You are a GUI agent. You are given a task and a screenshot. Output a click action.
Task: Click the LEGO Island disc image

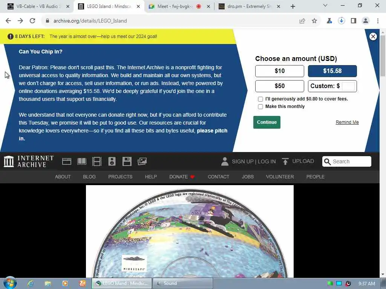[x=190, y=231]
